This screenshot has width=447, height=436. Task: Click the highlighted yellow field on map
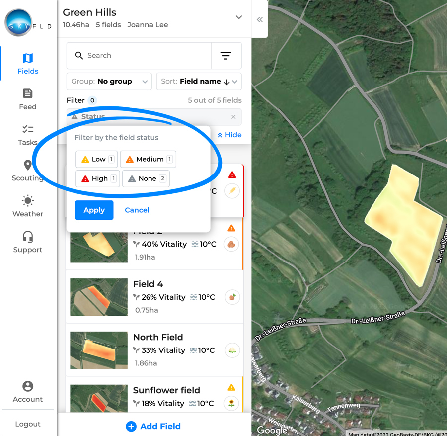click(405, 225)
